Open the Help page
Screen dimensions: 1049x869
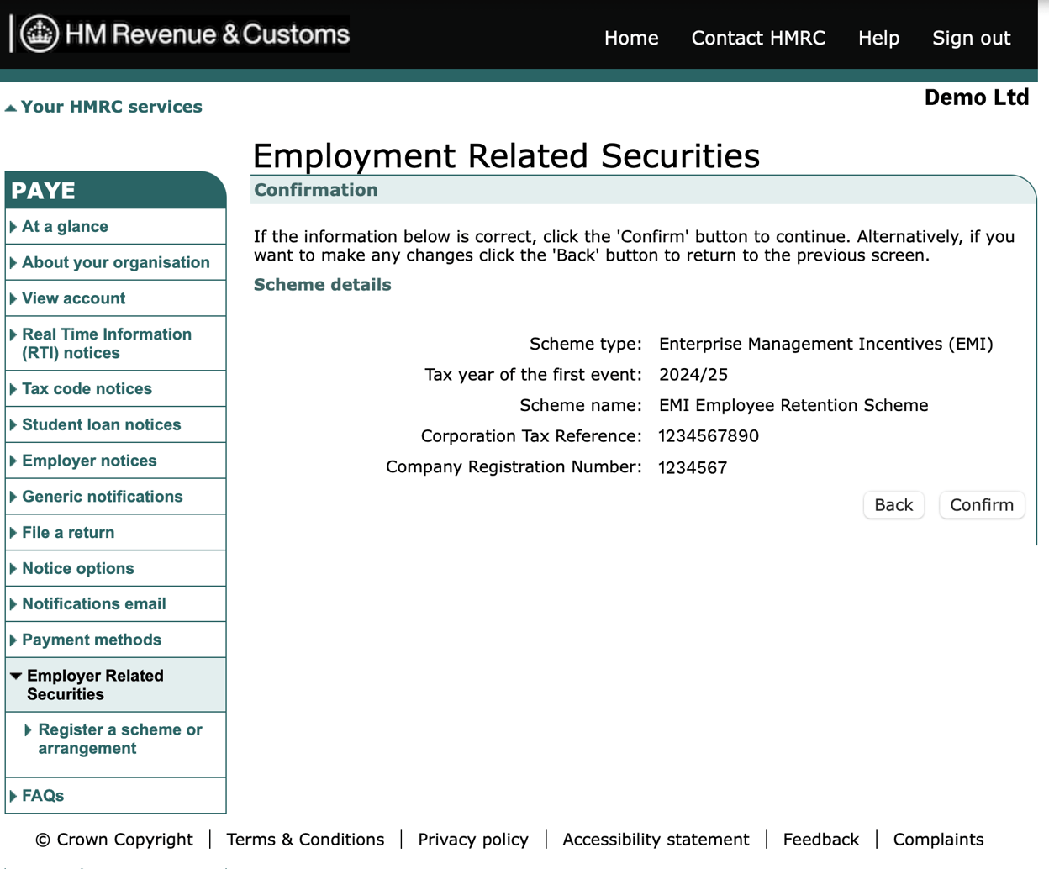(x=878, y=38)
